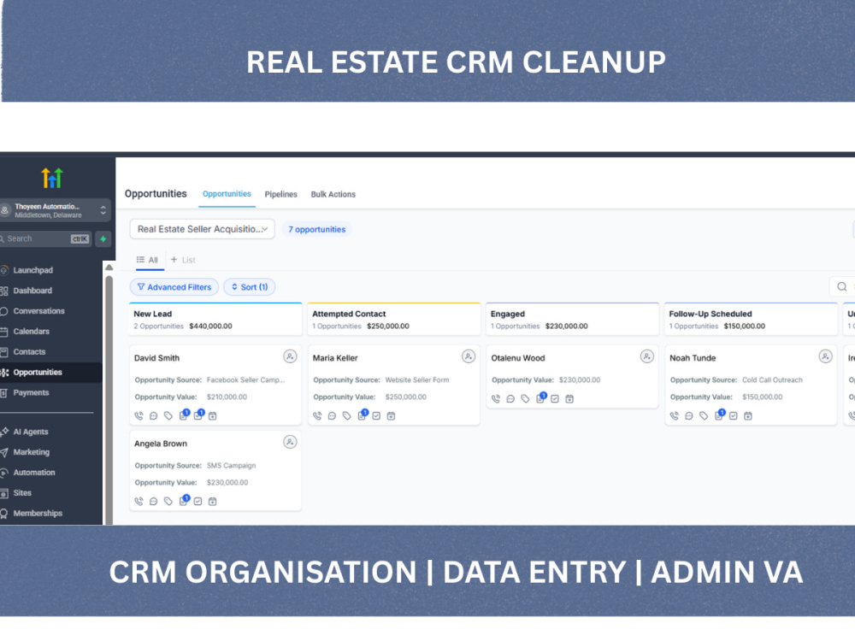Open the notes icon on Otalenu Wood's card

tap(540, 398)
